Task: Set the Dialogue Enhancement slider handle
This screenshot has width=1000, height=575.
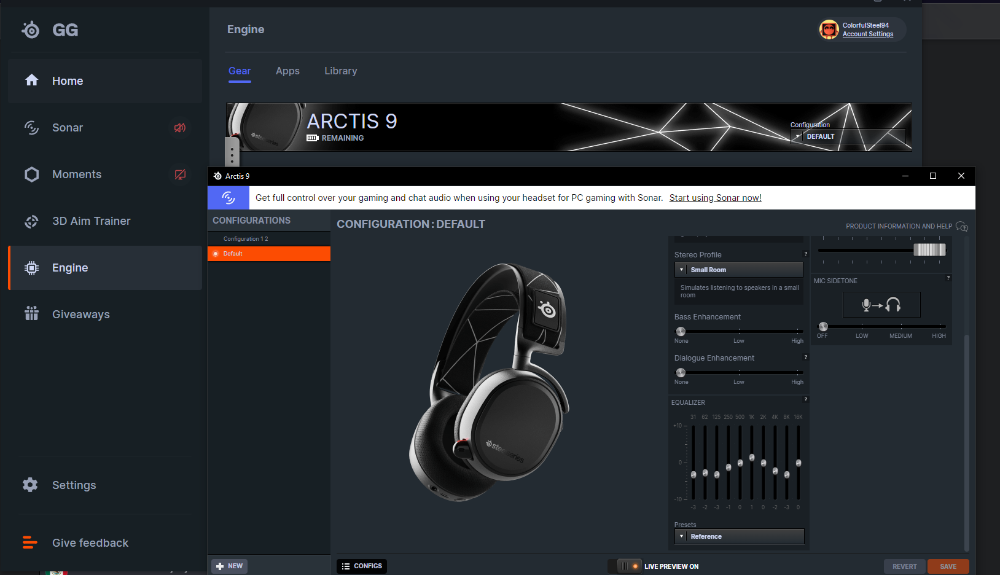Action: (x=681, y=373)
